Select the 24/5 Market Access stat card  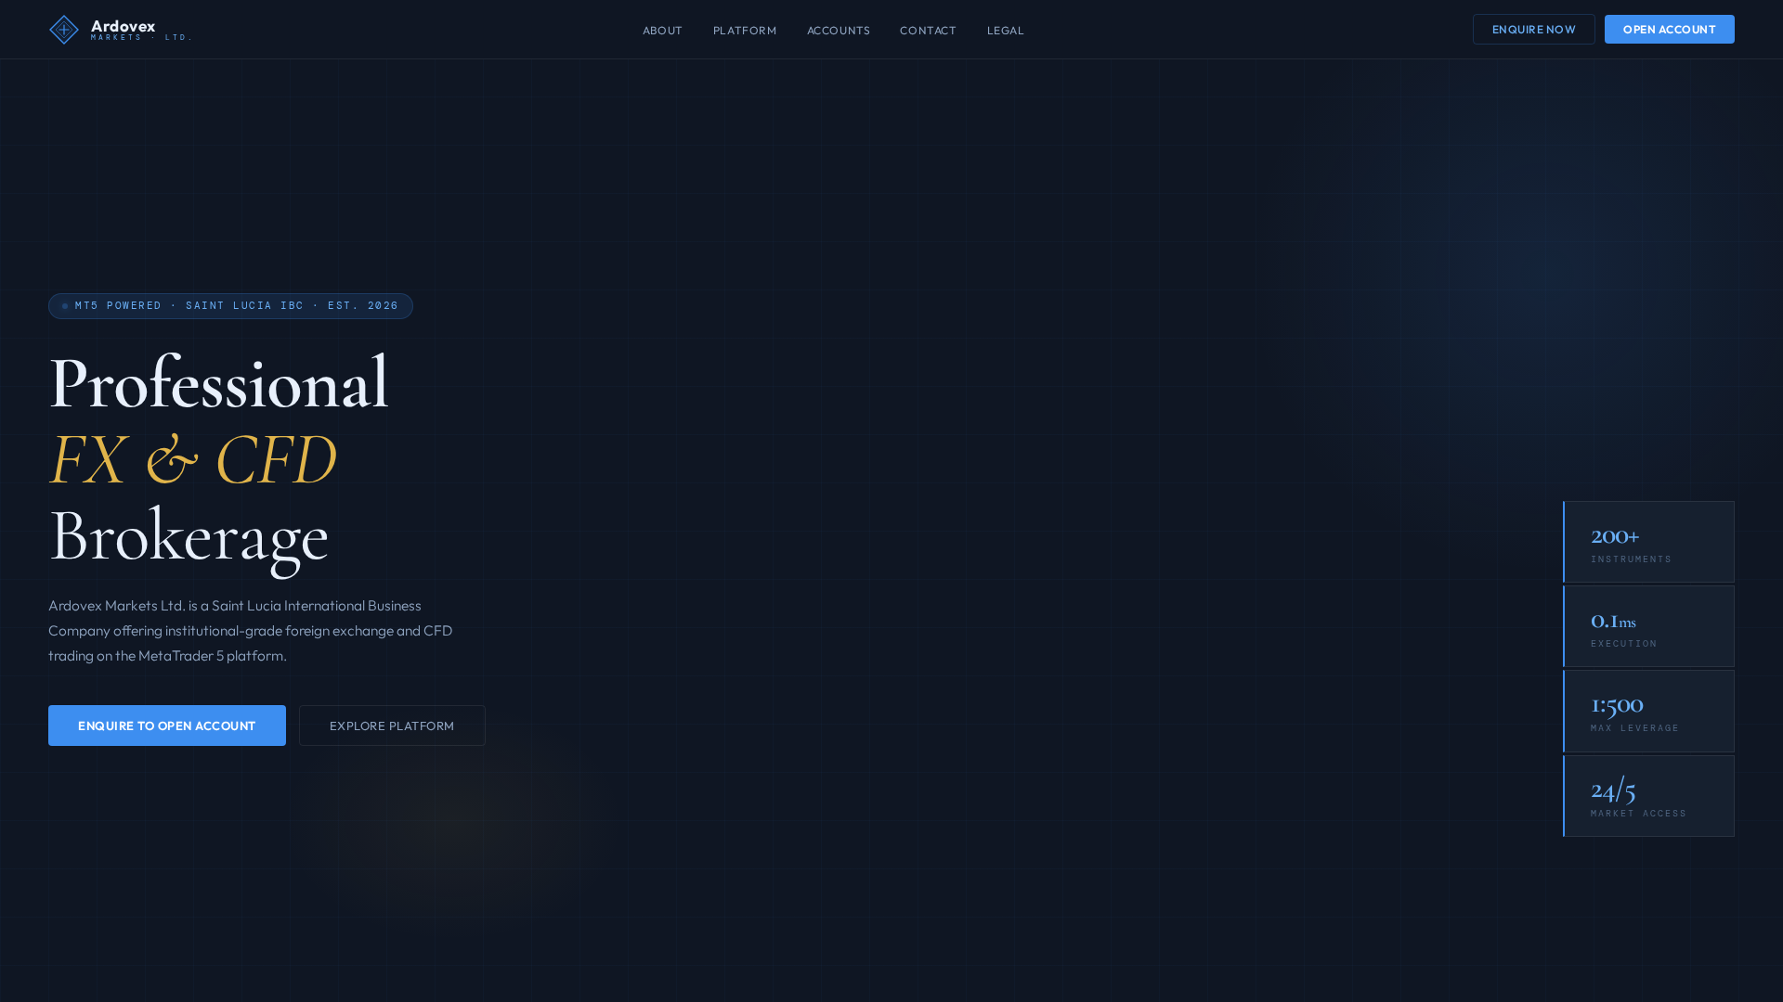[1648, 796]
